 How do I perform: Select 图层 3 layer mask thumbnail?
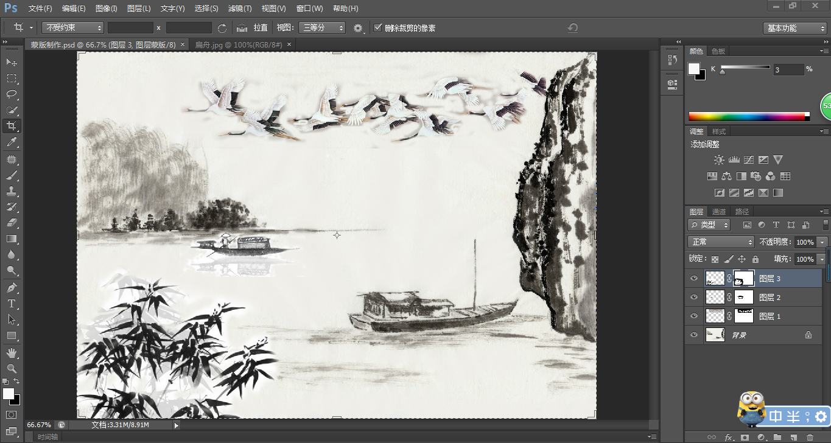(744, 279)
